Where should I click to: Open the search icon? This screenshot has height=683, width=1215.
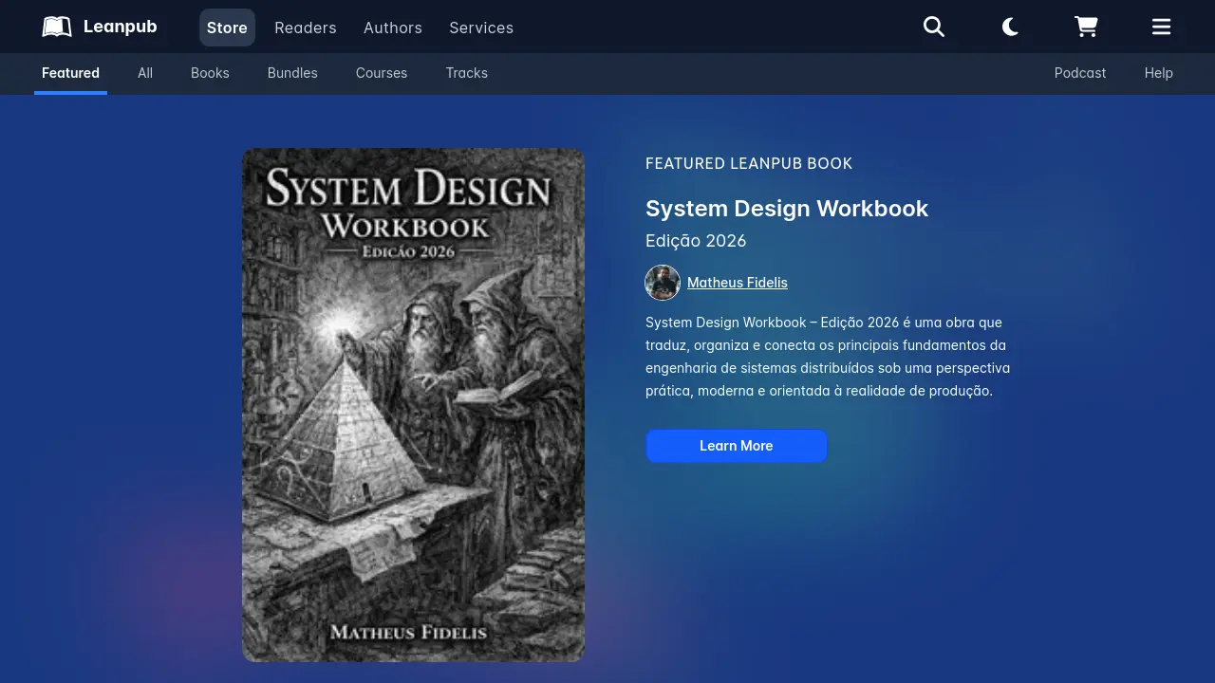point(933,27)
